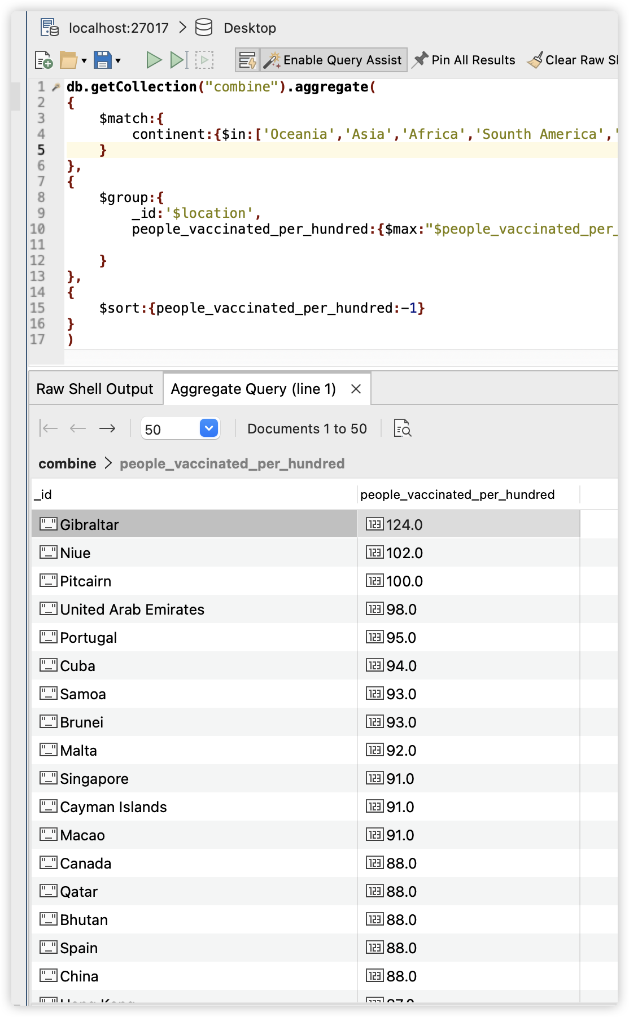629x1017 pixels.
Task: Click the people_vaccinated_per_hundred column header
Action: point(457,494)
